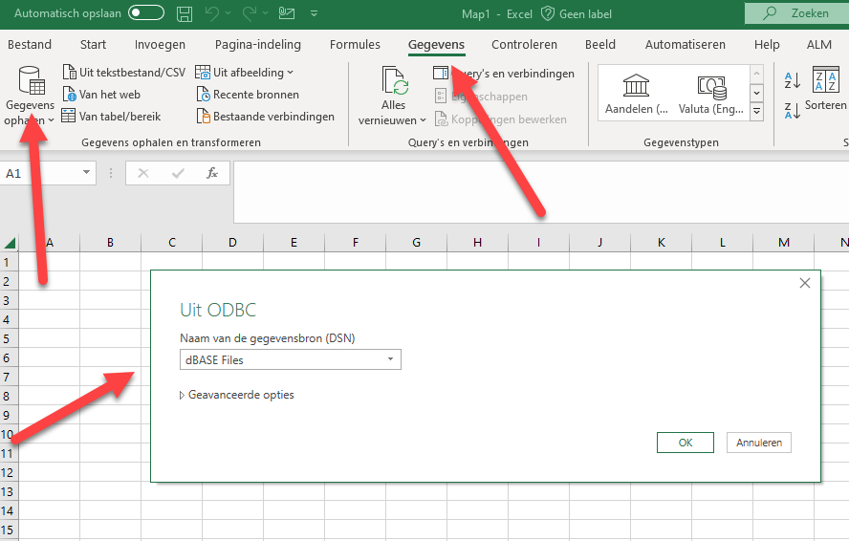Sort descending Z to A icon

click(x=793, y=111)
